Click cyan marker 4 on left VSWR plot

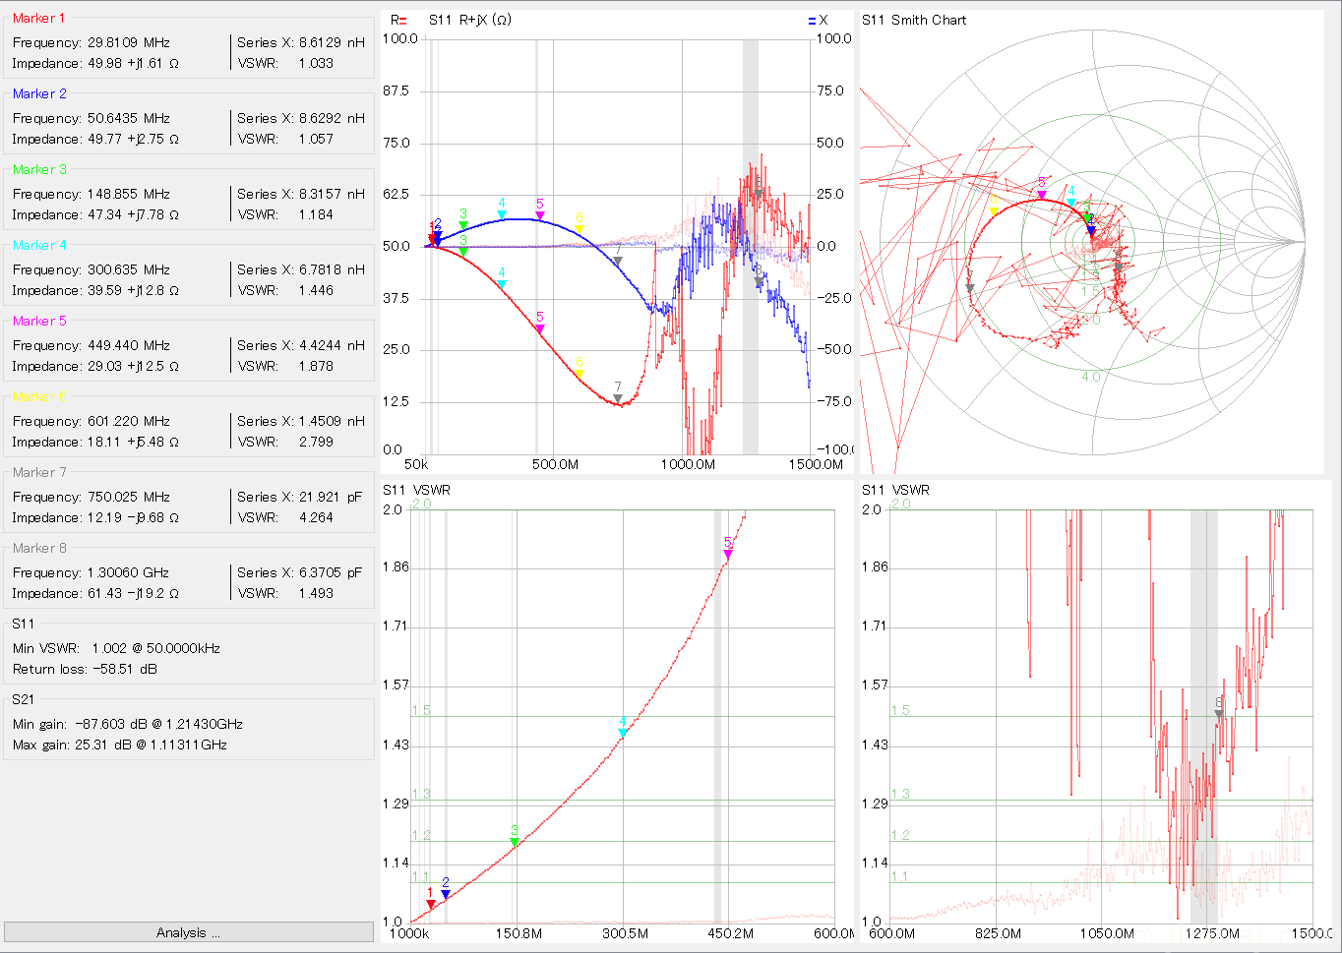pos(623,732)
